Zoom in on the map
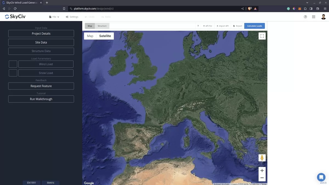Viewport: 329px width, 185px height. coord(262,170)
